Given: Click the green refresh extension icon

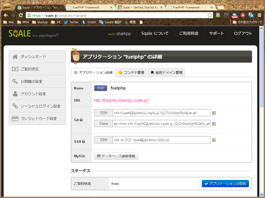Looking at the screenshot, I should tap(218, 15).
